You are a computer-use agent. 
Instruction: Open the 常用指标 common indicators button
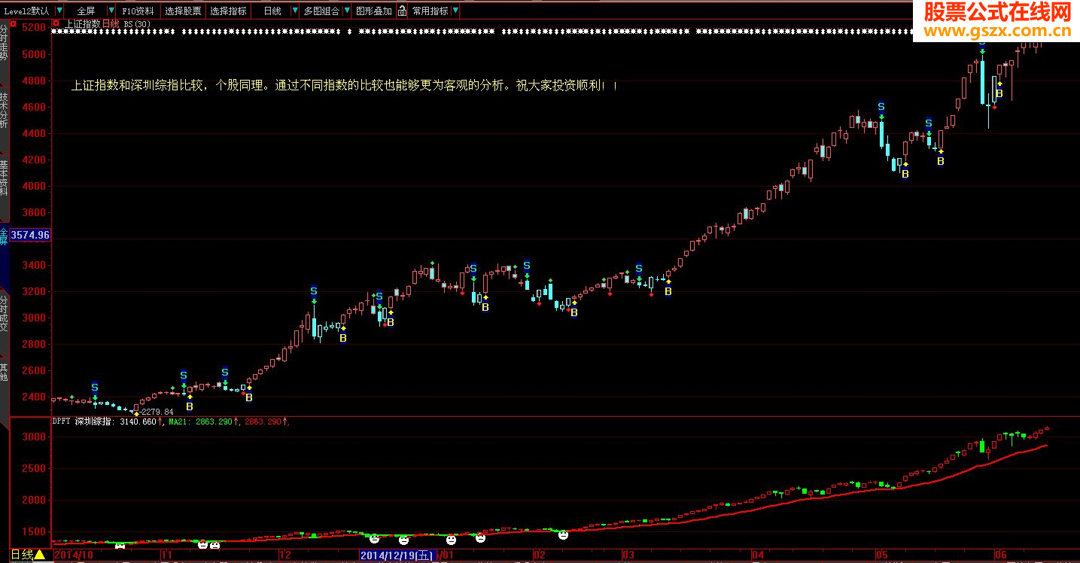coord(430,11)
